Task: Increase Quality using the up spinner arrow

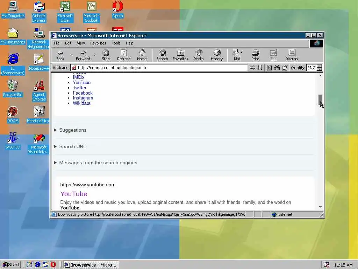Action: click(320, 66)
